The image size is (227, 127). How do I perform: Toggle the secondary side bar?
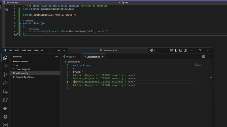[185, 50]
